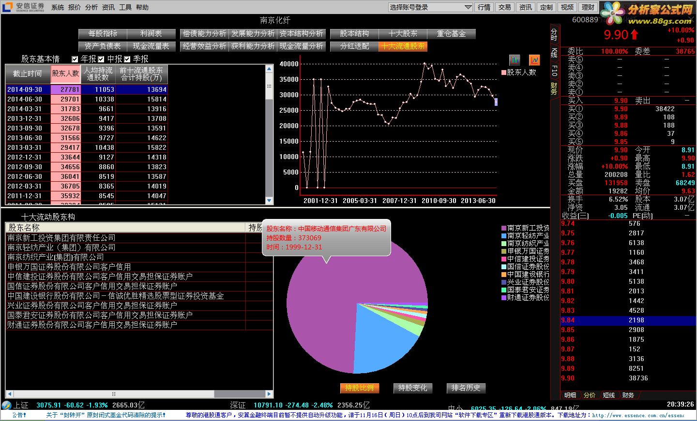Open 获利能力分析
This screenshot has height=421, width=697.
tap(253, 46)
